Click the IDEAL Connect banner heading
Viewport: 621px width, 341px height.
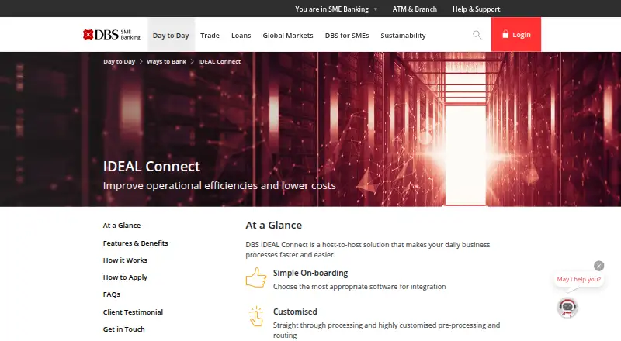[x=151, y=167]
